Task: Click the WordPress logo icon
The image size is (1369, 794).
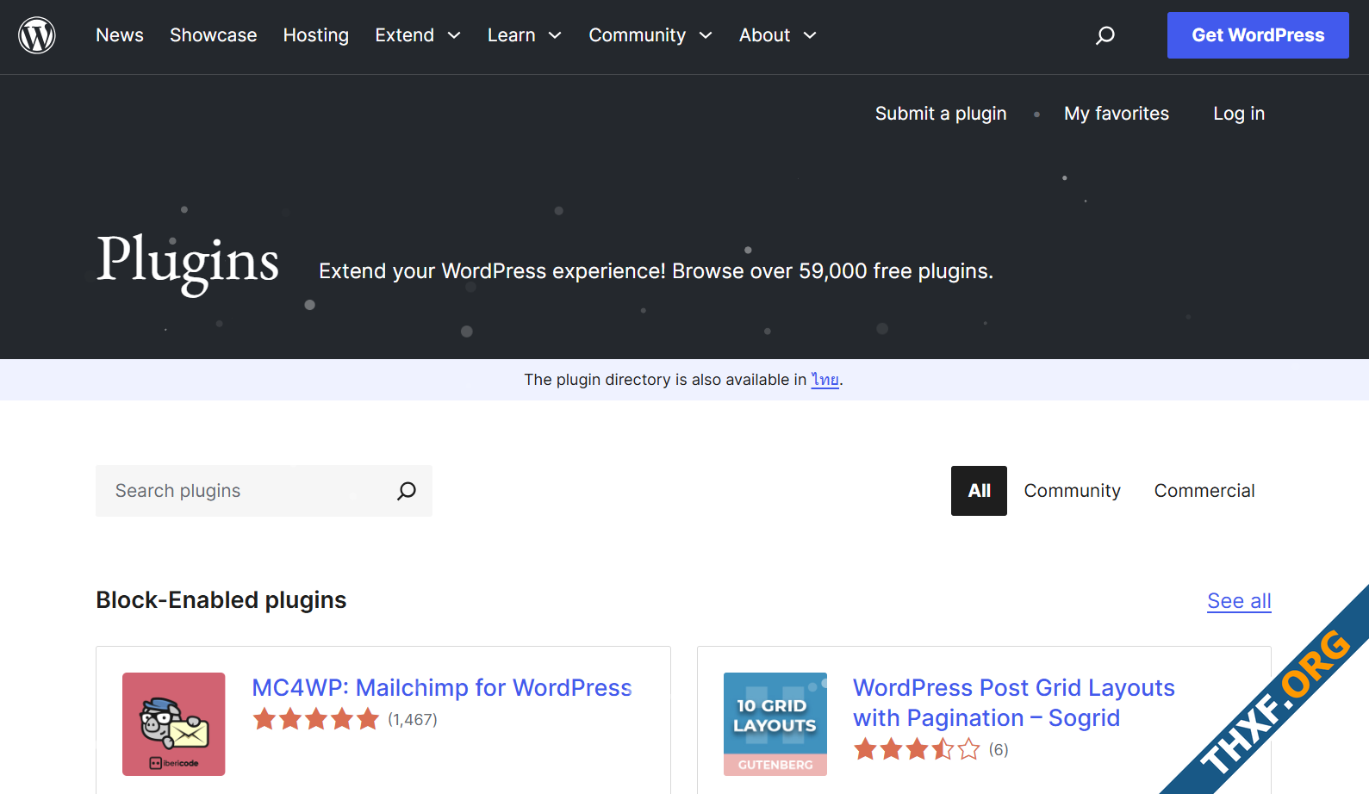Action: tap(37, 35)
